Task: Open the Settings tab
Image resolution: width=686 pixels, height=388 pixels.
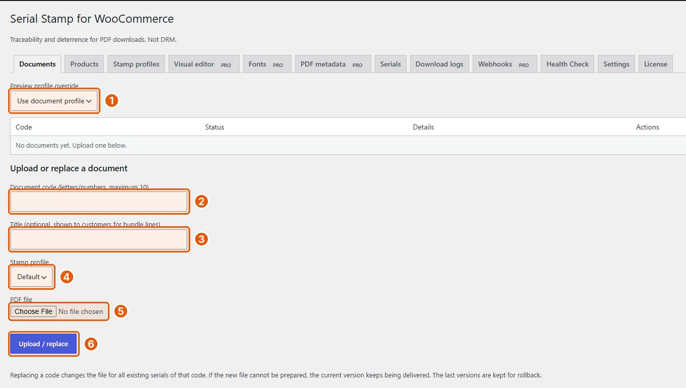Action: click(x=616, y=64)
